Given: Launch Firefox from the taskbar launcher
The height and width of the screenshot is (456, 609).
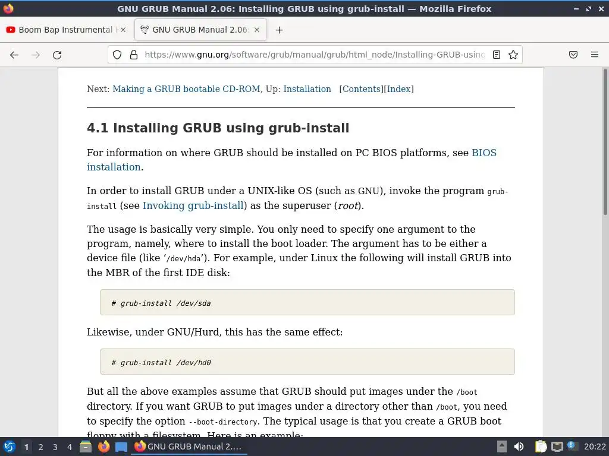Looking at the screenshot, I should pyautogui.click(x=103, y=446).
